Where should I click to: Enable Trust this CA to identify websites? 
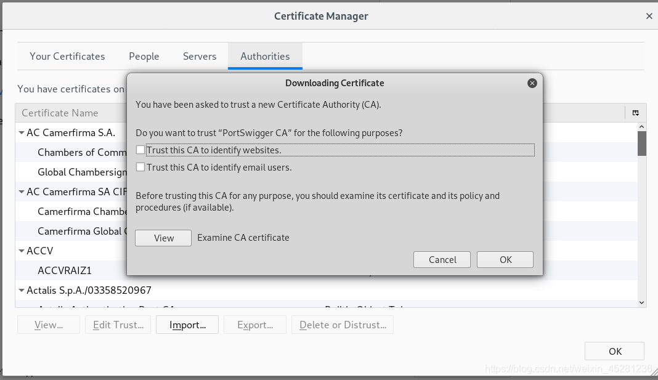click(x=140, y=150)
